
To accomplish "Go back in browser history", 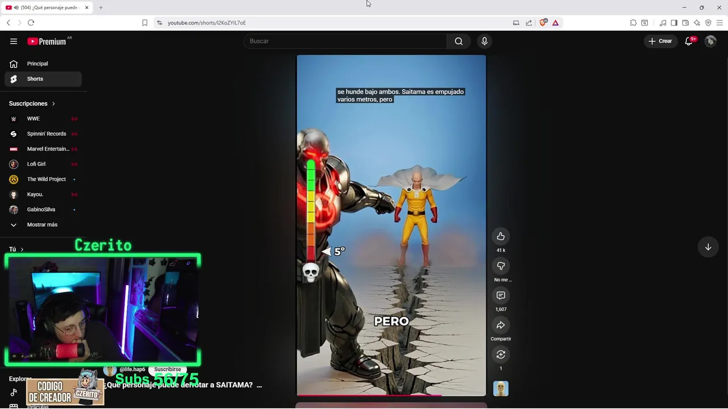I will click(8, 23).
